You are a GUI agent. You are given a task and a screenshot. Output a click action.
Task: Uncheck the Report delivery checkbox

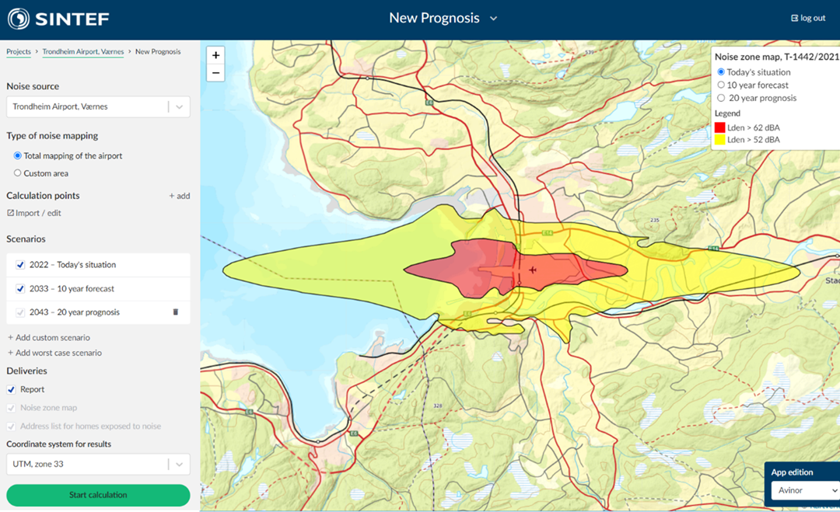tap(12, 390)
